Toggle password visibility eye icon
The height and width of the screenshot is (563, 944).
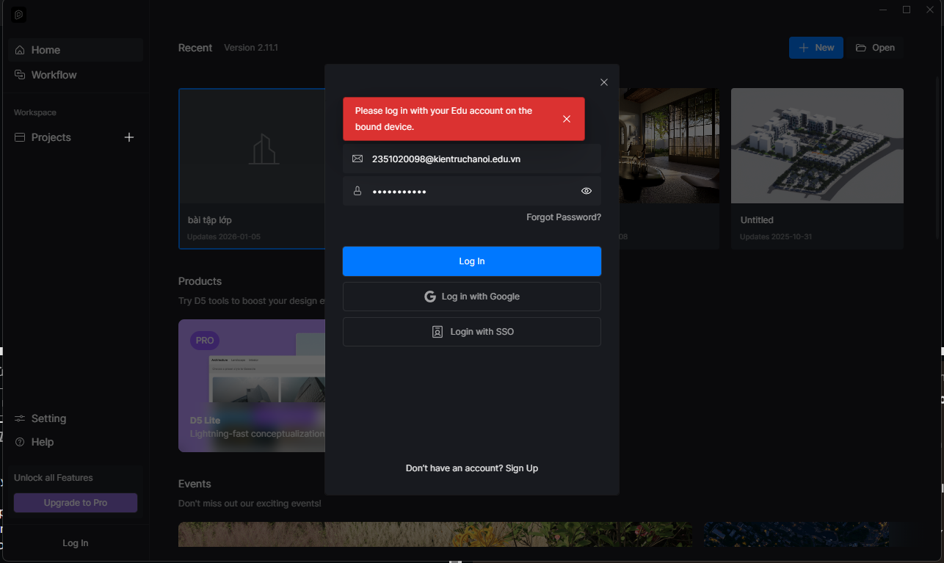(587, 191)
